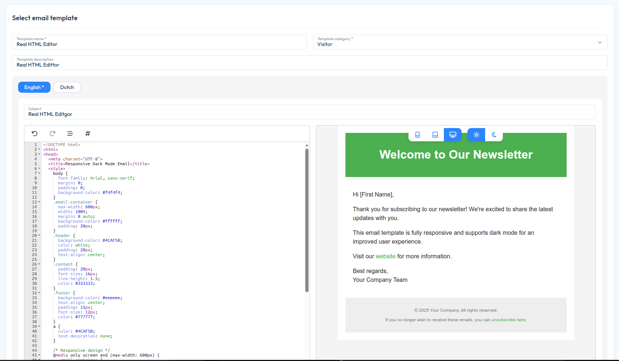Click the unsubscribe here link

pos(508,320)
